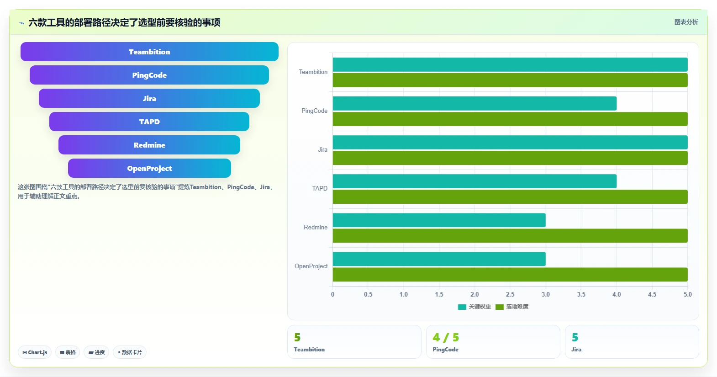Click the 图表分析 label

686,22
